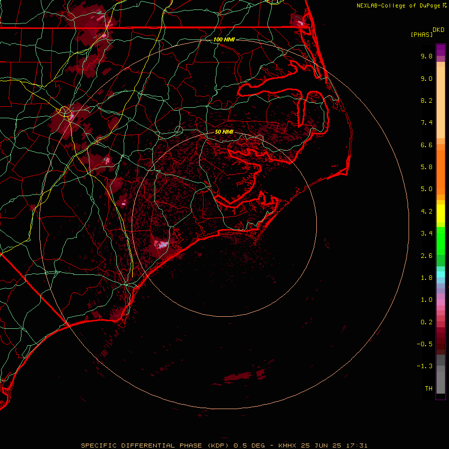The height and width of the screenshot is (449, 449).
Task: Select the 5.8 legend value
Action: tap(427, 167)
